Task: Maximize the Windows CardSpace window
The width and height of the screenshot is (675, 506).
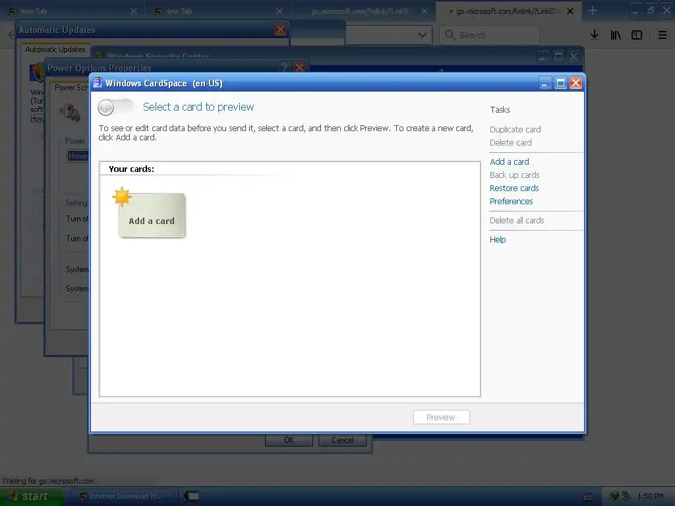Action: tap(560, 83)
